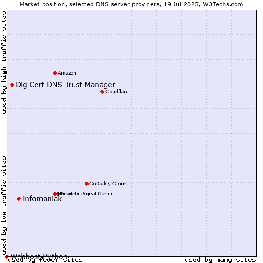Click the 'DigiCert DNS Trust Manager' label
Viewport: 263px width, 263px height.
(65, 85)
